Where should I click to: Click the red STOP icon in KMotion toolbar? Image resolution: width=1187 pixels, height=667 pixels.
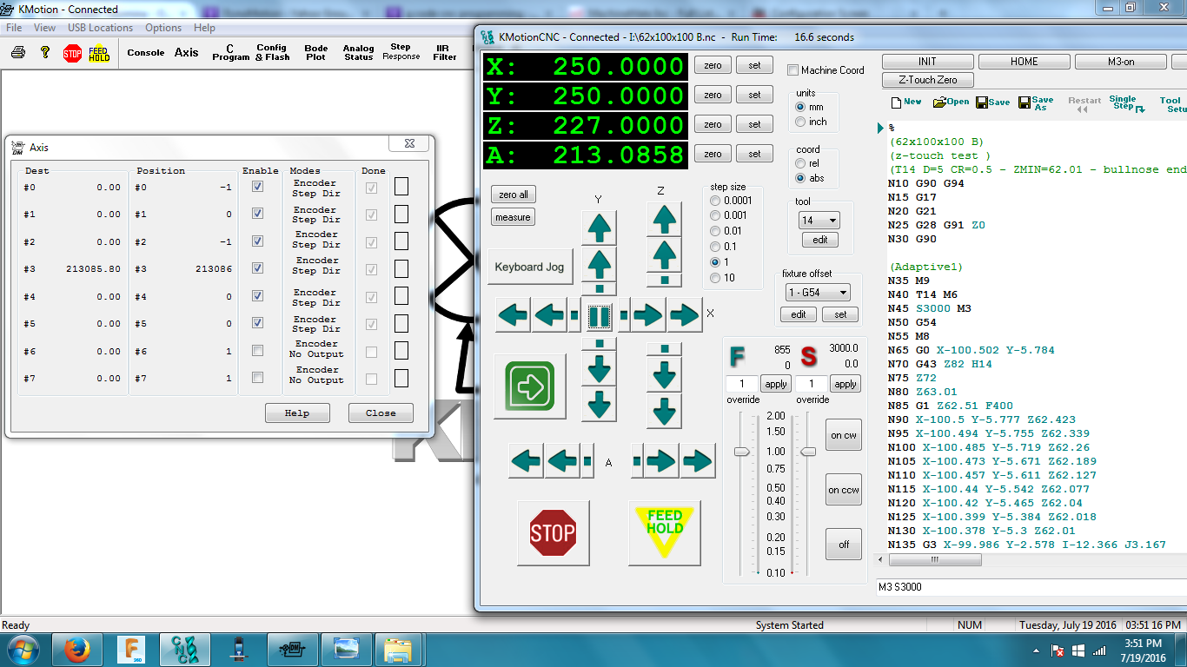(x=72, y=53)
